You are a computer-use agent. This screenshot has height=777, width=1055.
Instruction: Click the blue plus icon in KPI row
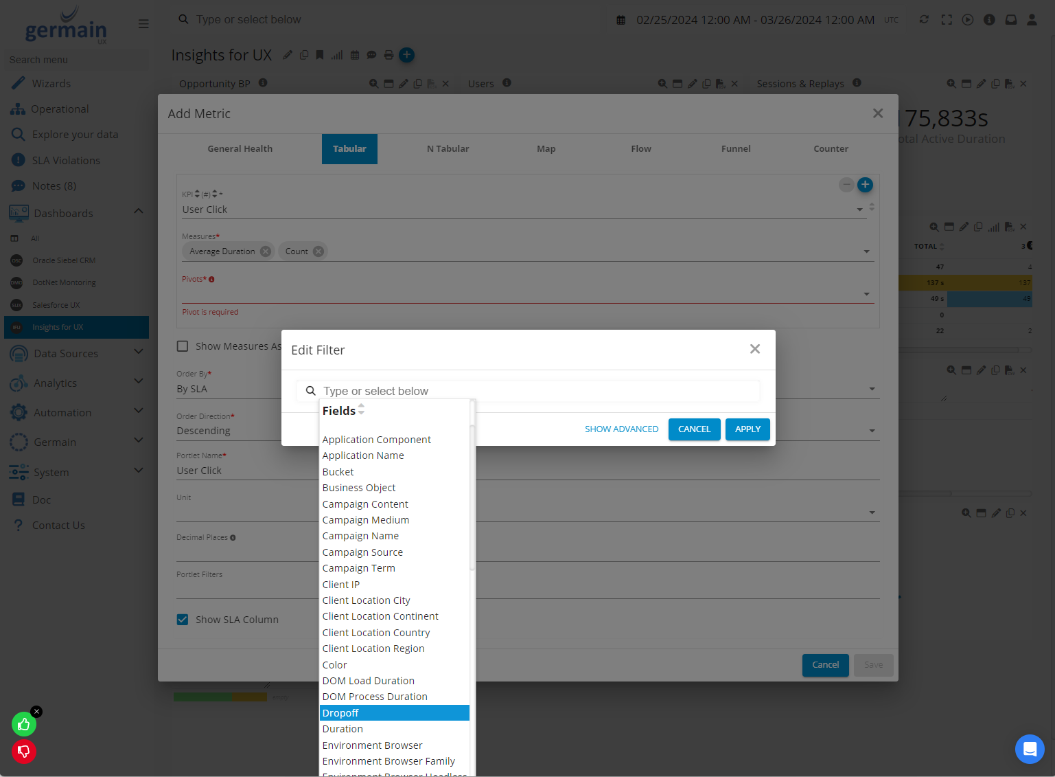[x=865, y=185]
